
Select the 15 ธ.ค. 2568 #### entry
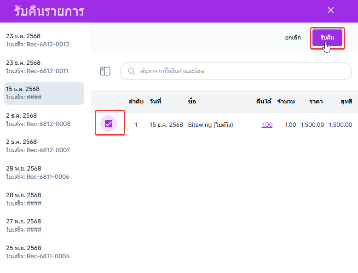click(x=44, y=93)
